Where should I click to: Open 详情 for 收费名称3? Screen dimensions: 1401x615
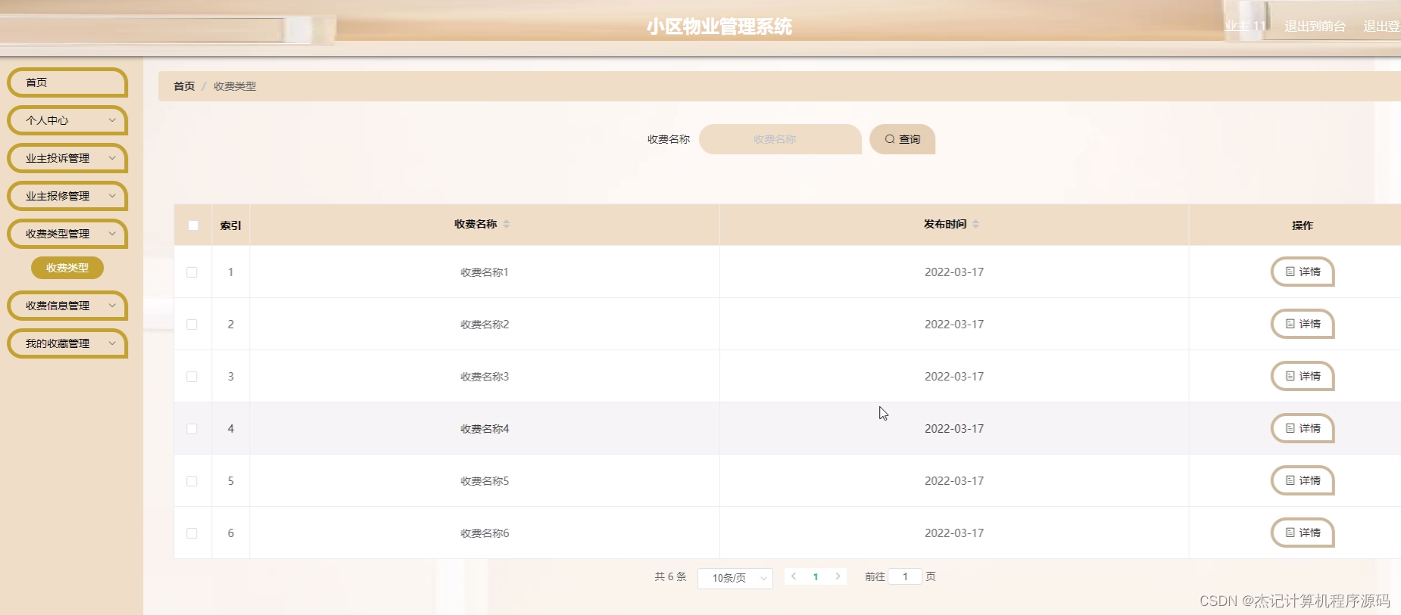(x=1303, y=376)
